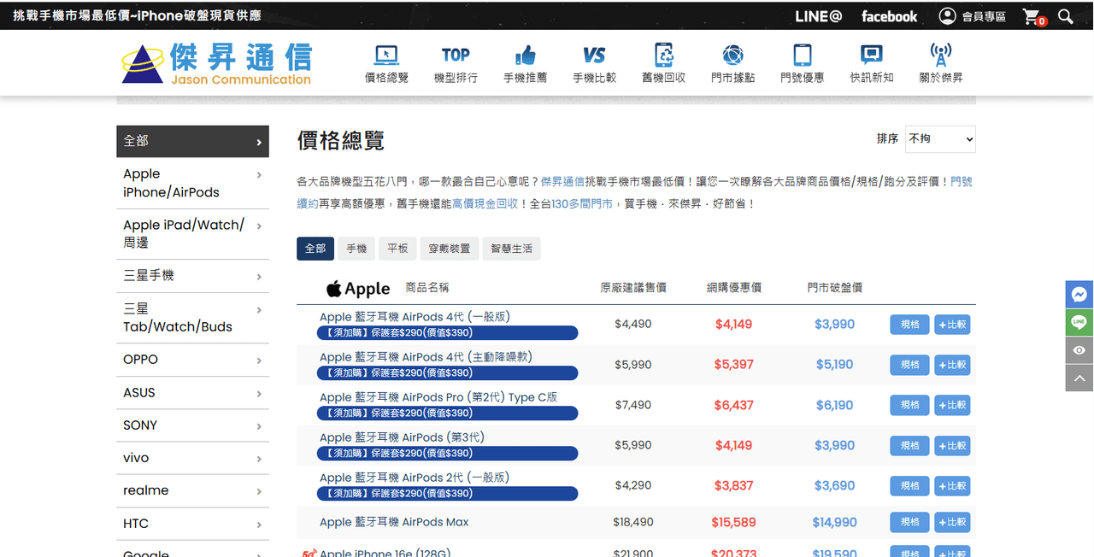Select HTC in the sidebar
The image size is (1094, 557).
[x=192, y=524]
